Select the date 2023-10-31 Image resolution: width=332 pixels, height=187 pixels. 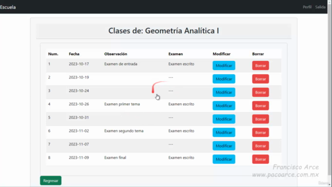(x=79, y=117)
